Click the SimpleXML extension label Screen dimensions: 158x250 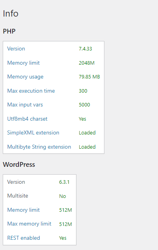click(x=33, y=132)
